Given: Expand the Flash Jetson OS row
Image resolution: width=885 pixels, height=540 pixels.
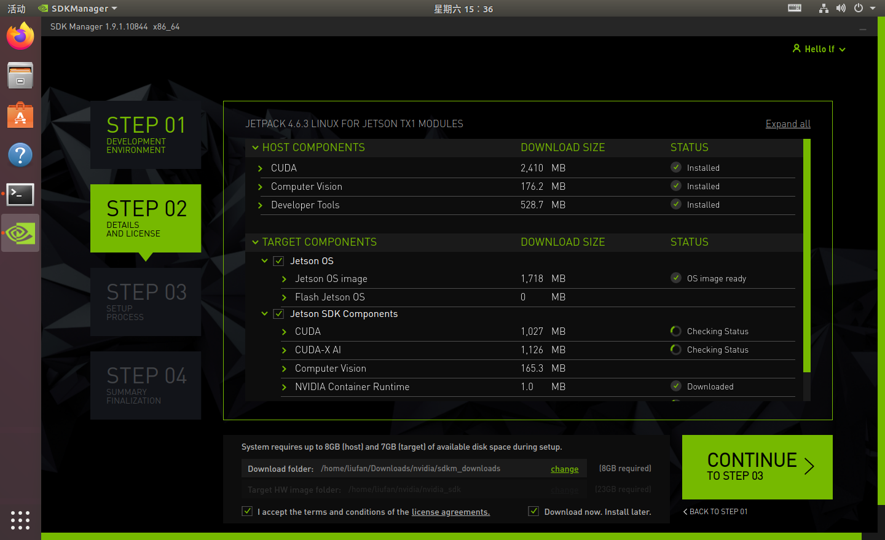Looking at the screenshot, I should coord(284,297).
